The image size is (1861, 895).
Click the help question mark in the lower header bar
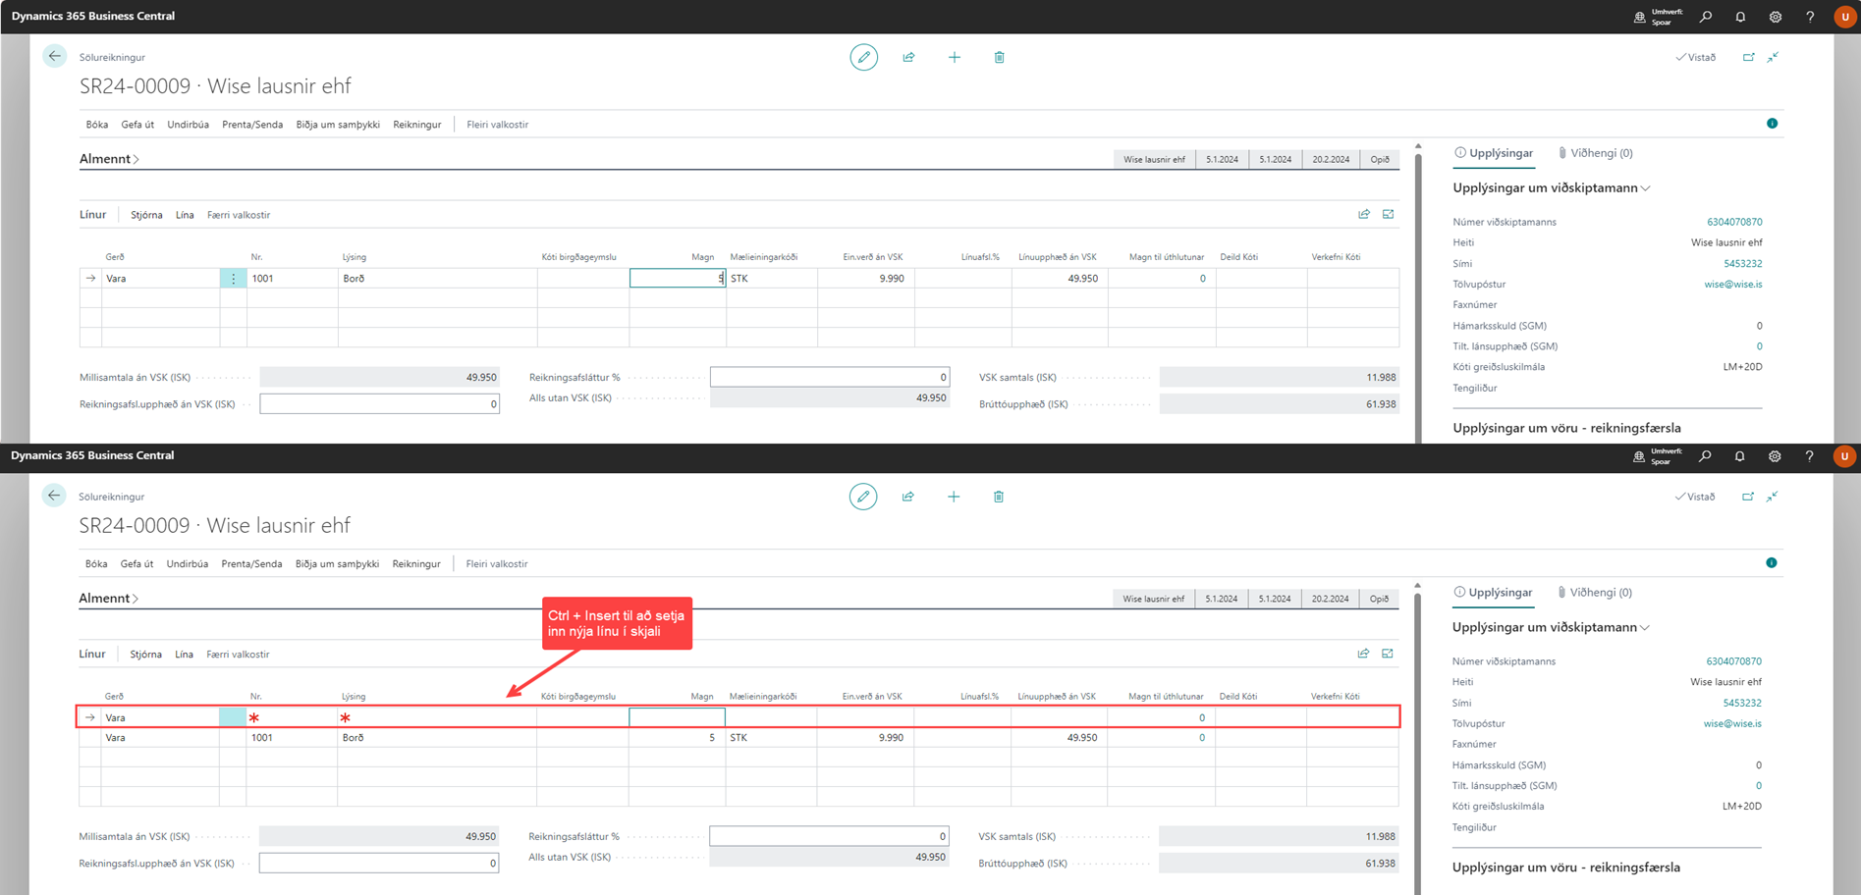point(1809,456)
